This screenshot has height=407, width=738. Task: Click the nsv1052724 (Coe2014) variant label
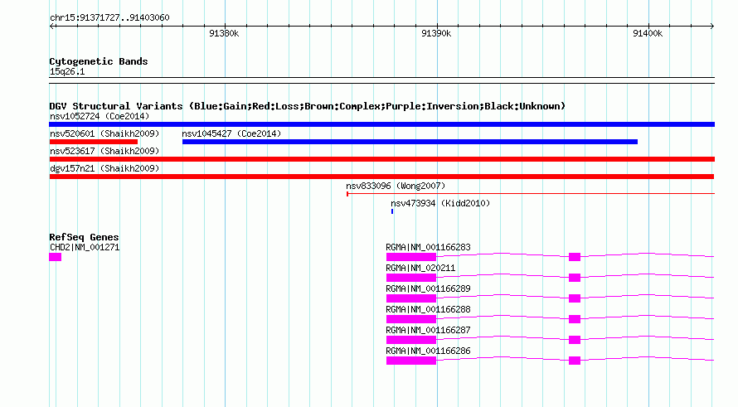point(100,116)
